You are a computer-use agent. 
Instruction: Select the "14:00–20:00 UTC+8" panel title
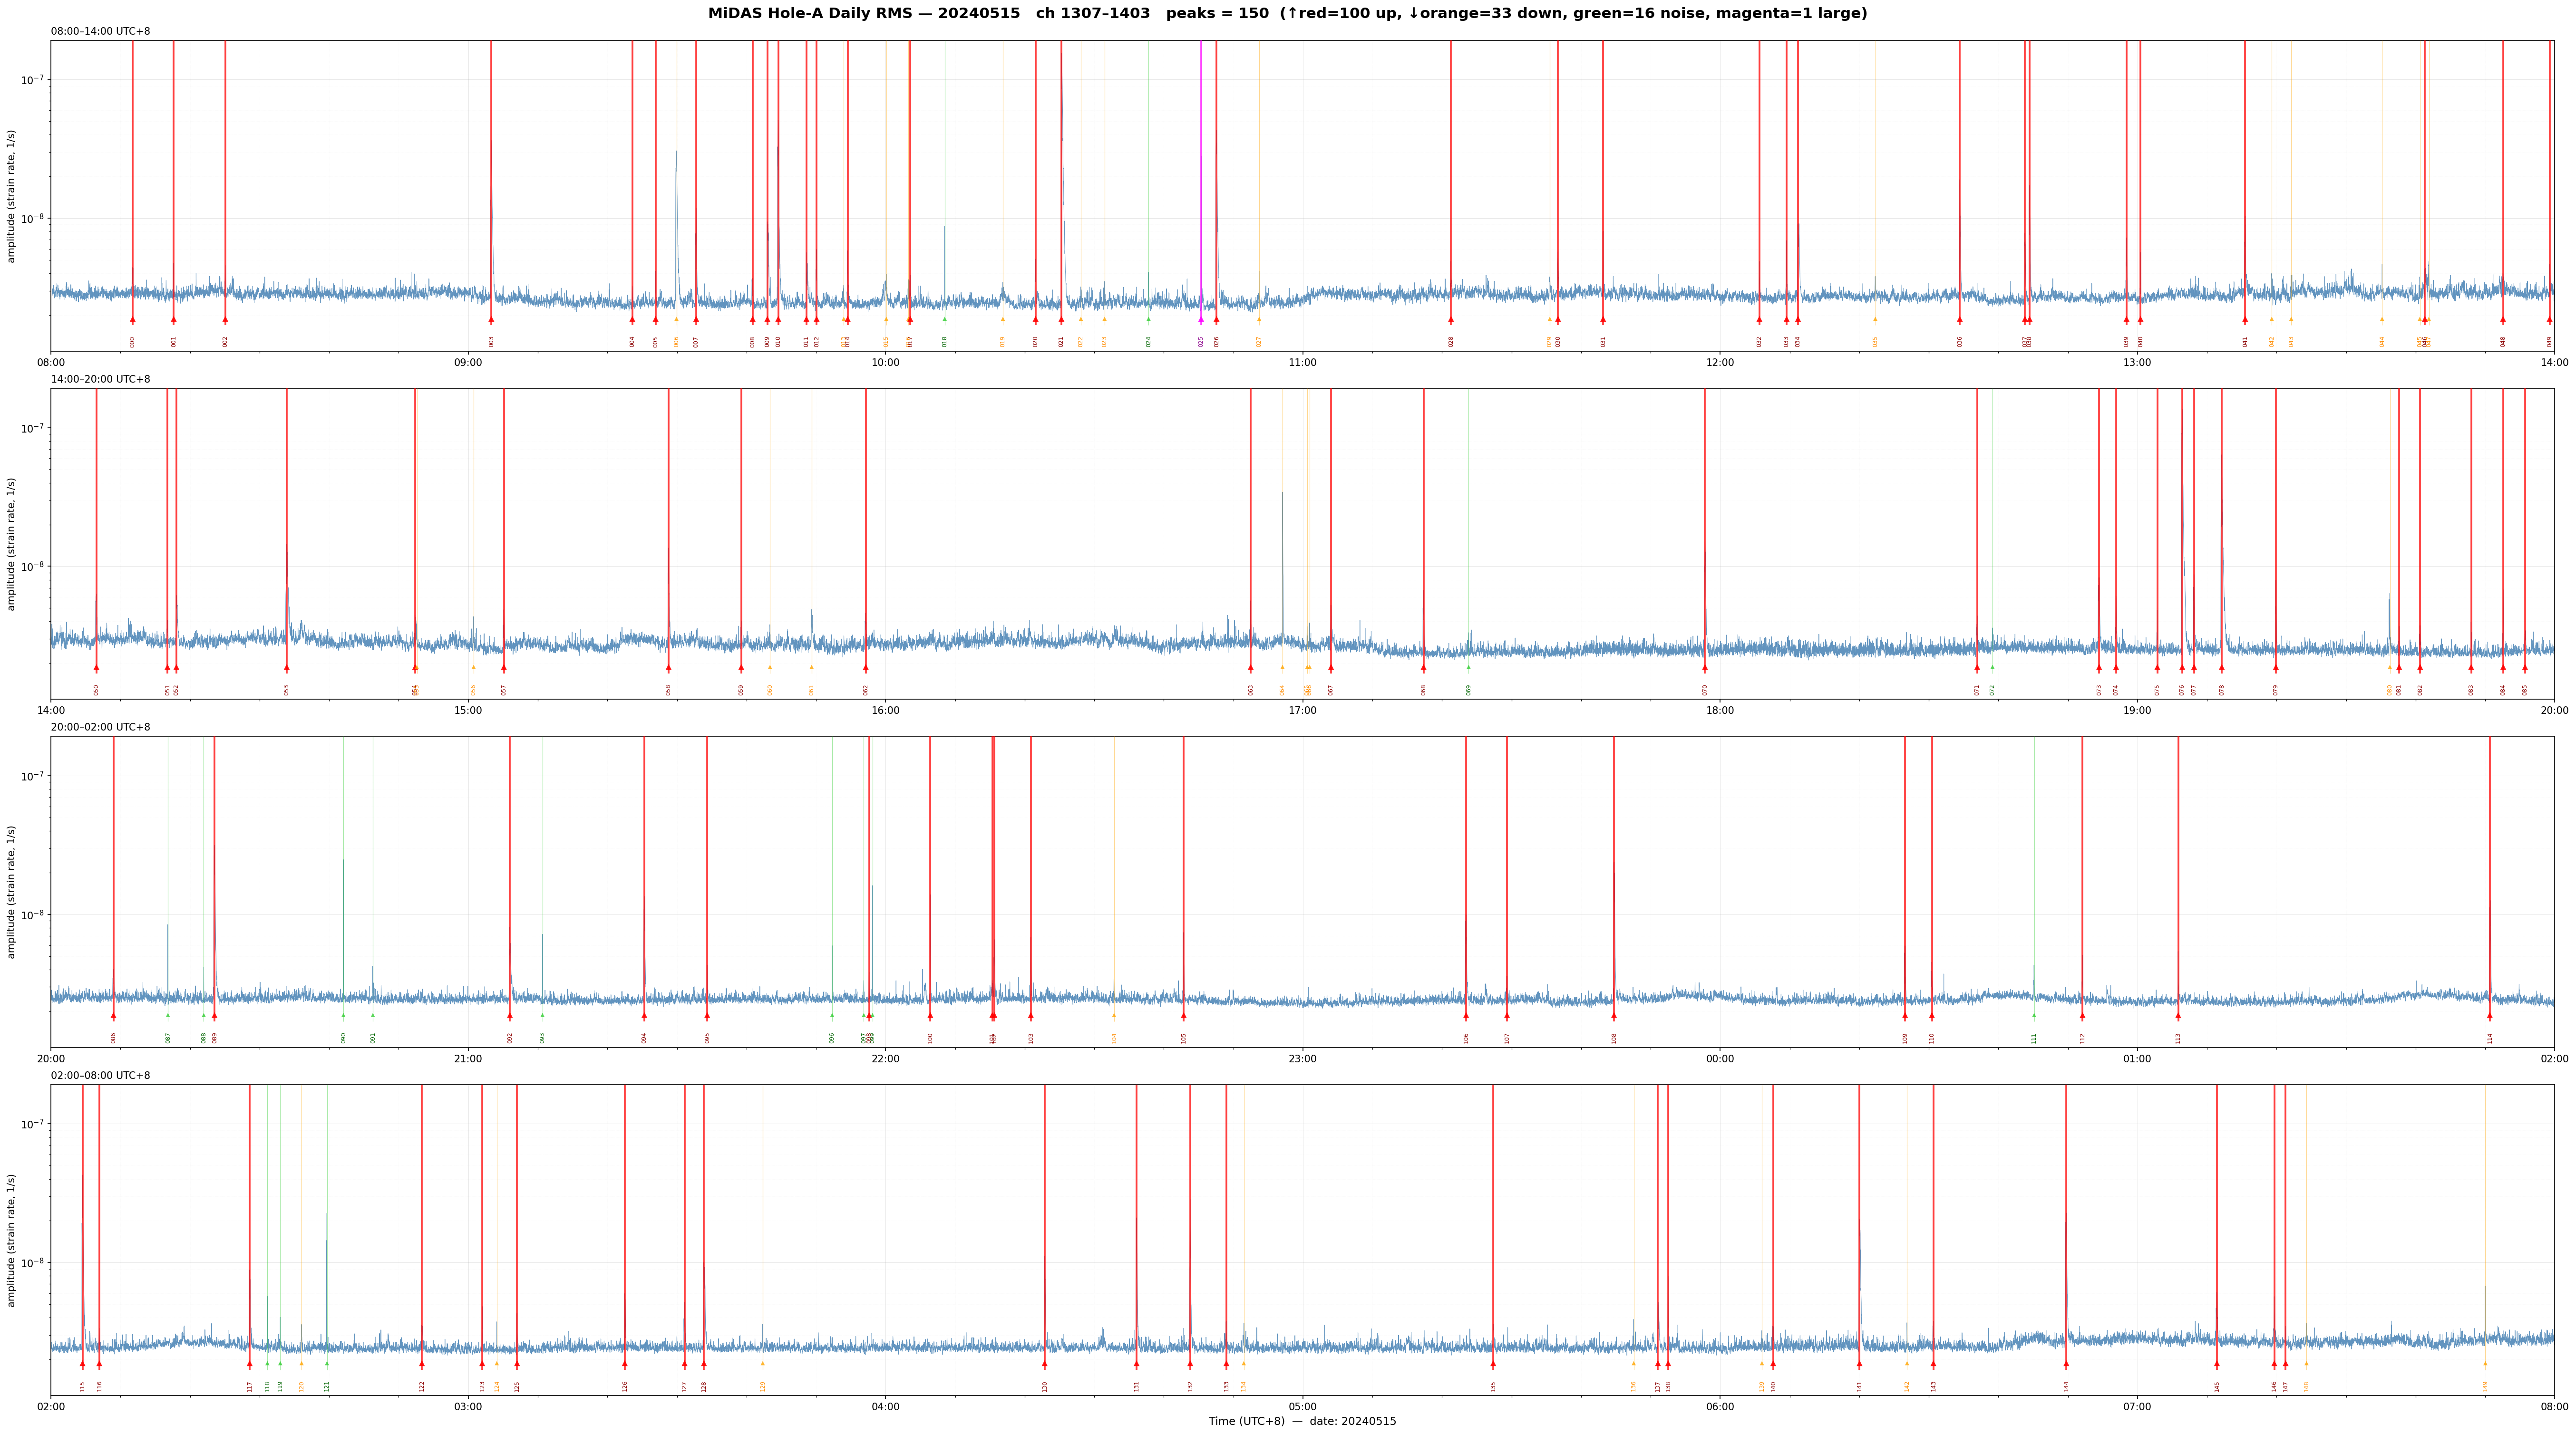101,380
